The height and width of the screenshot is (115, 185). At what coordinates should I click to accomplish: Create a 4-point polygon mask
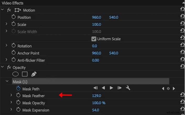25,74
